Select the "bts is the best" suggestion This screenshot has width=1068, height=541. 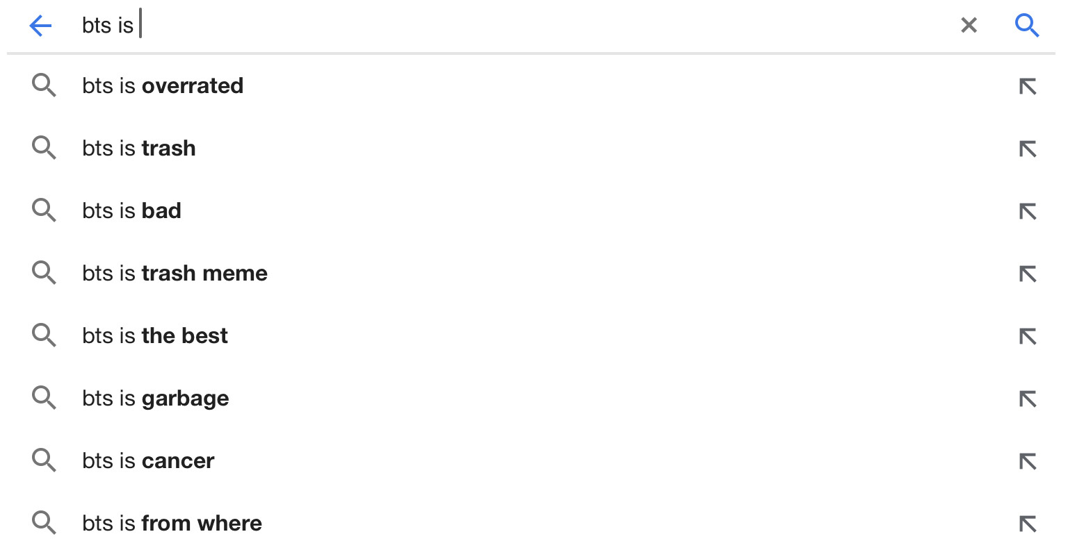point(155,336)
